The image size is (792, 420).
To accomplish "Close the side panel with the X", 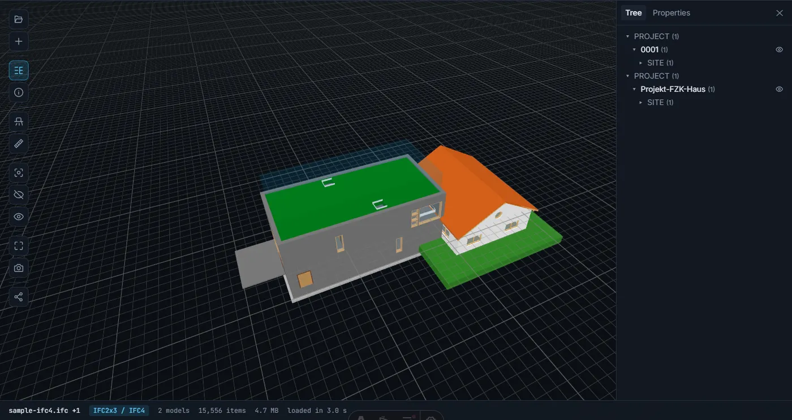I will [780, 13].
